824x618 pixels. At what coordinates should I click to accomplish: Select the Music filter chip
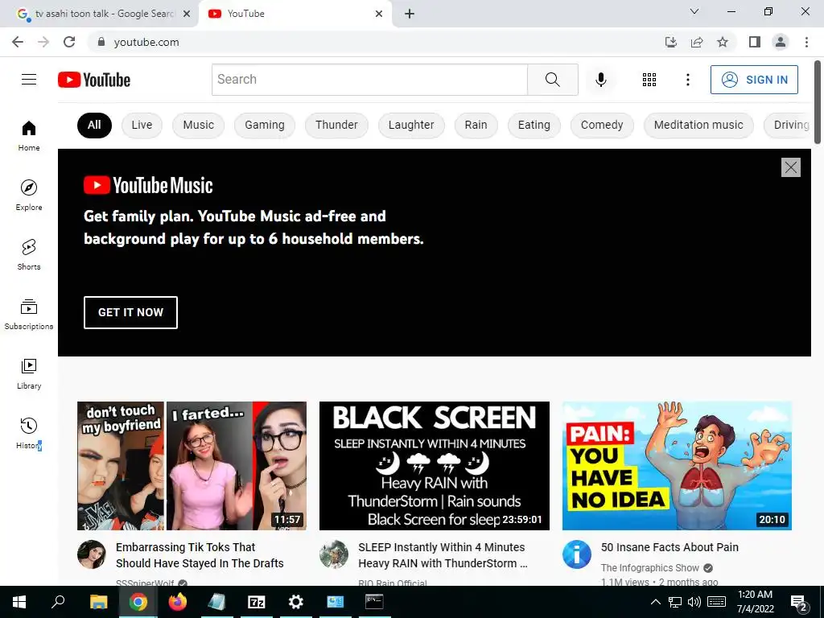click(198, 125)
